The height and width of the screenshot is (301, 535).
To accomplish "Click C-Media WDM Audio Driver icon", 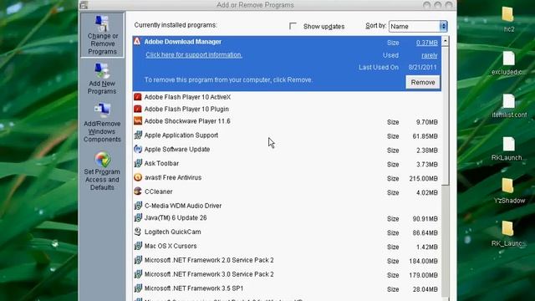I will tap(137, 206).
